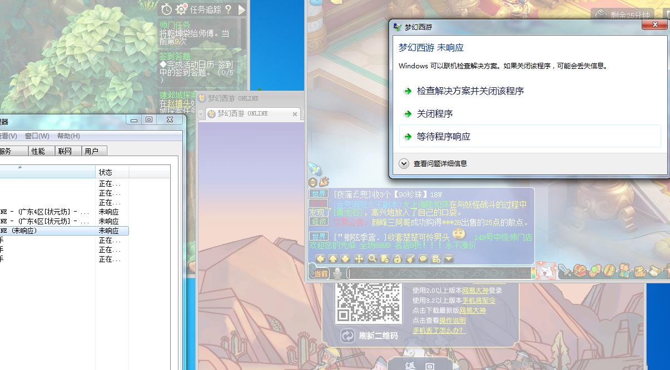The width and height of the screenshot is (670, 370).
Task: Collapse the 任务追踪 panel with the arrow
Action: 242,9
